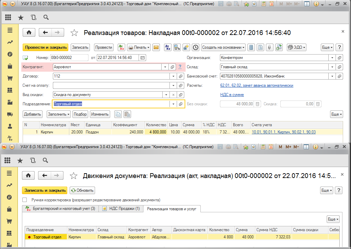This screenshot has height=249, width=351.
Task: Open the ruble section in lower sidebar
Action: (9, 197)
